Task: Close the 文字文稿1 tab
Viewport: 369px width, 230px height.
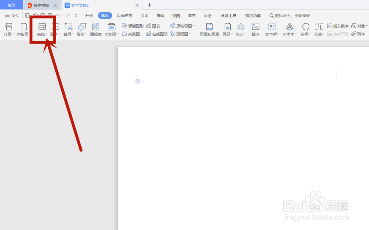Action: pos(137,5)
